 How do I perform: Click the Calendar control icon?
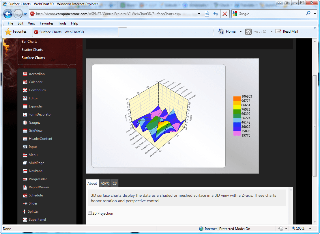(x=25, y=82)
